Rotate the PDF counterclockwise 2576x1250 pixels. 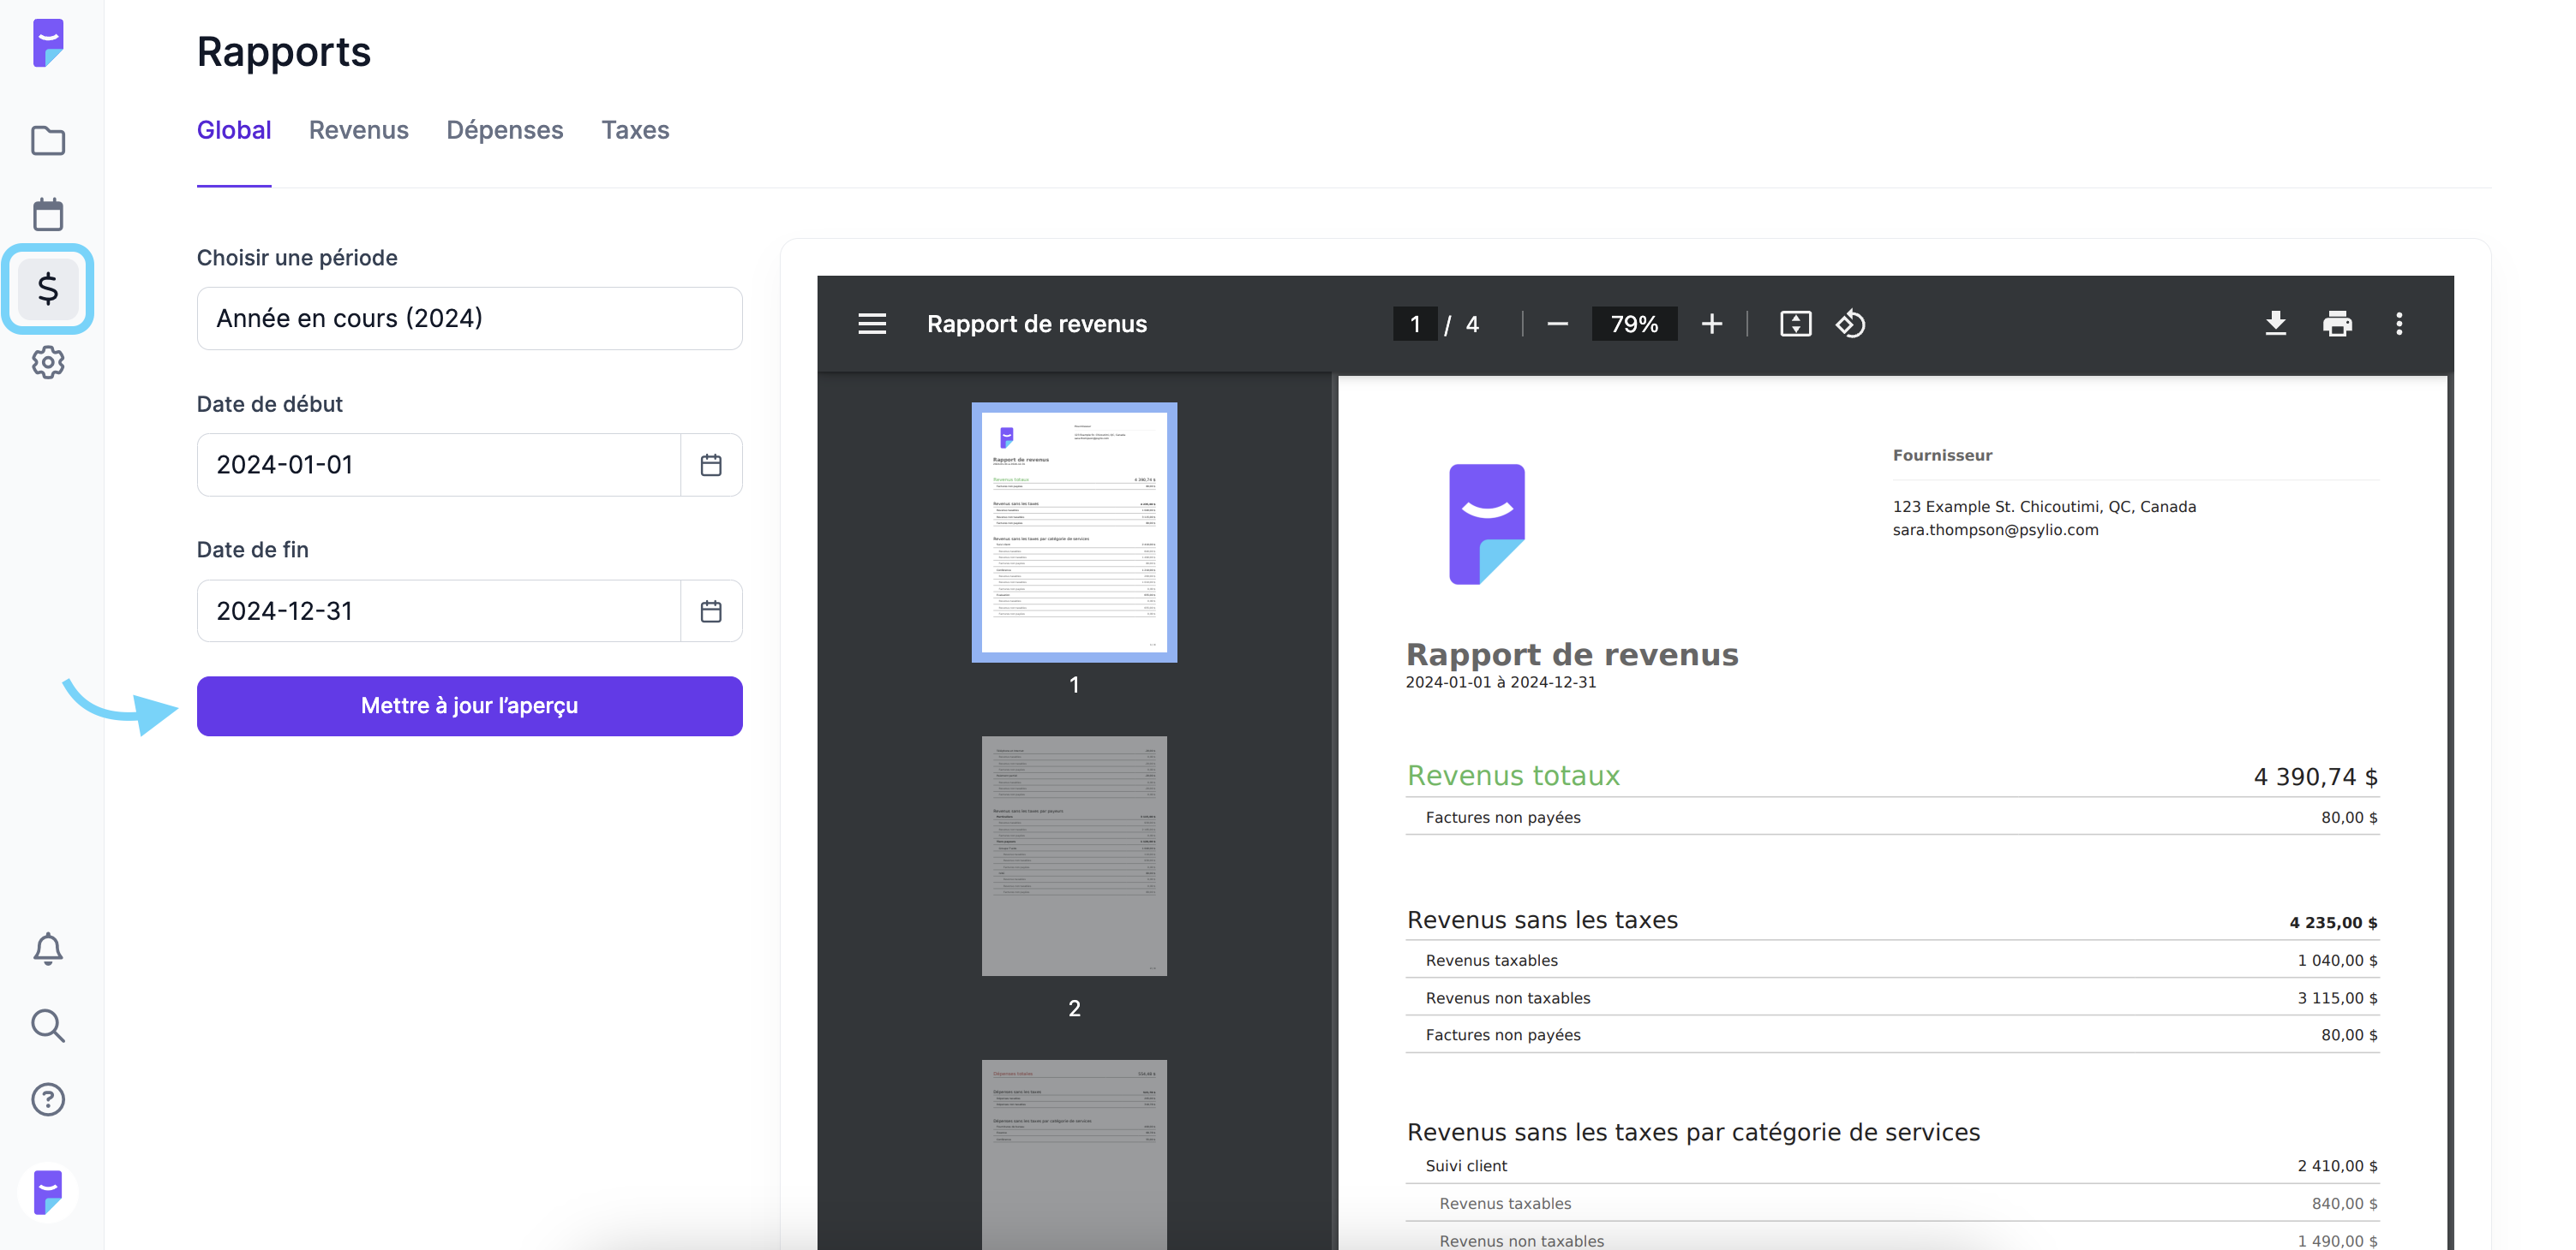(x=1850, y=324)
